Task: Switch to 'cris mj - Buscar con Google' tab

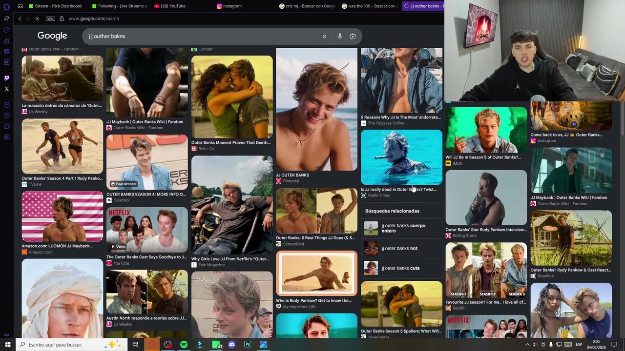Action: pyautogui.click(x=307, y=6)
